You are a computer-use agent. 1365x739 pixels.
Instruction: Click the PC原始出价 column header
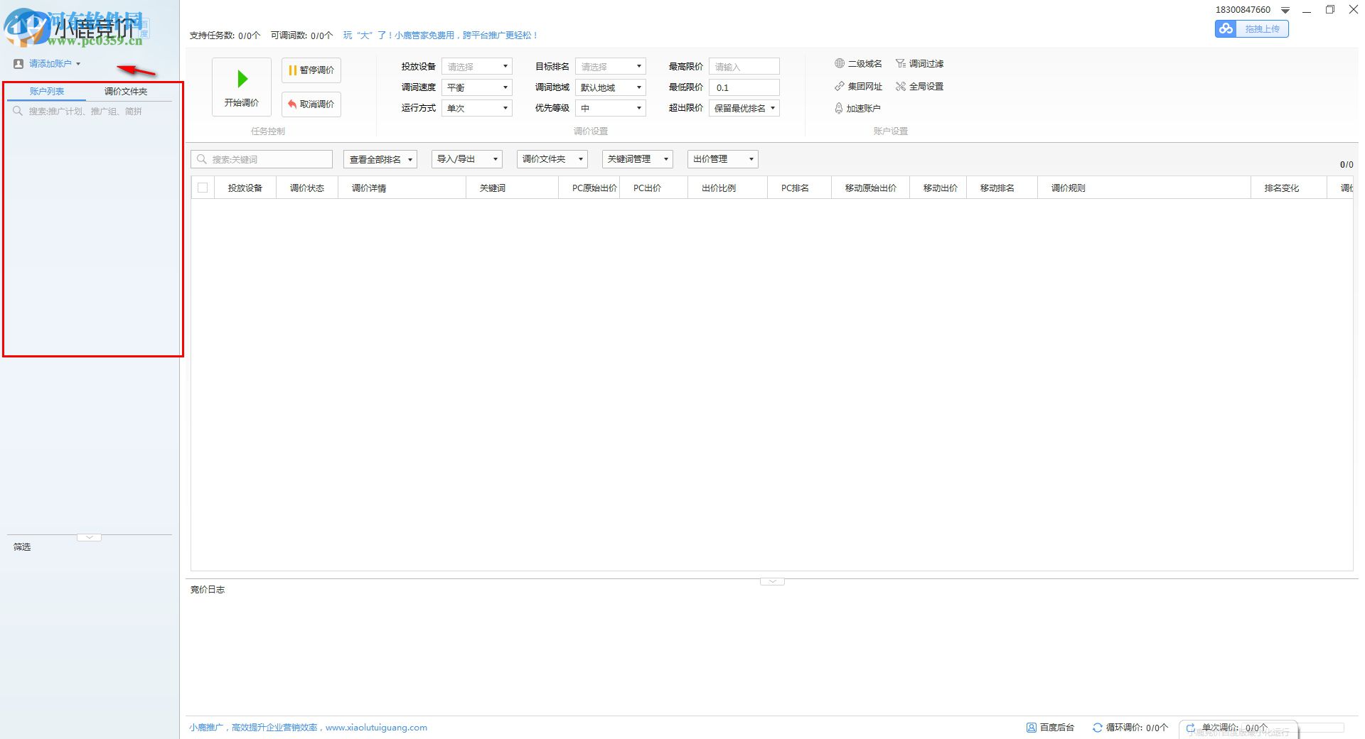click(x=589, y=188)
